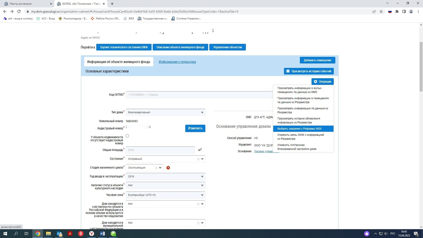423x238 pixels.
Task: Open the Часовая зона dropdown
Action: [165, 195]
